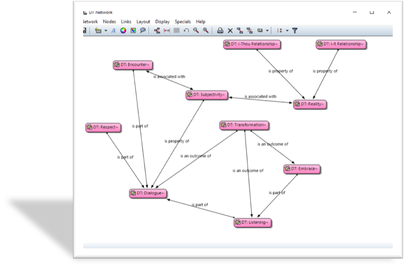The image size is (404, 266).
Task: Click the app icon in title bar
Action: point(85,12)
